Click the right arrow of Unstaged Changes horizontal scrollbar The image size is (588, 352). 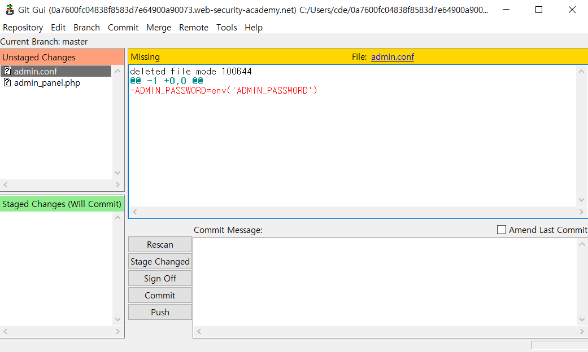click(x=117, y=184)
